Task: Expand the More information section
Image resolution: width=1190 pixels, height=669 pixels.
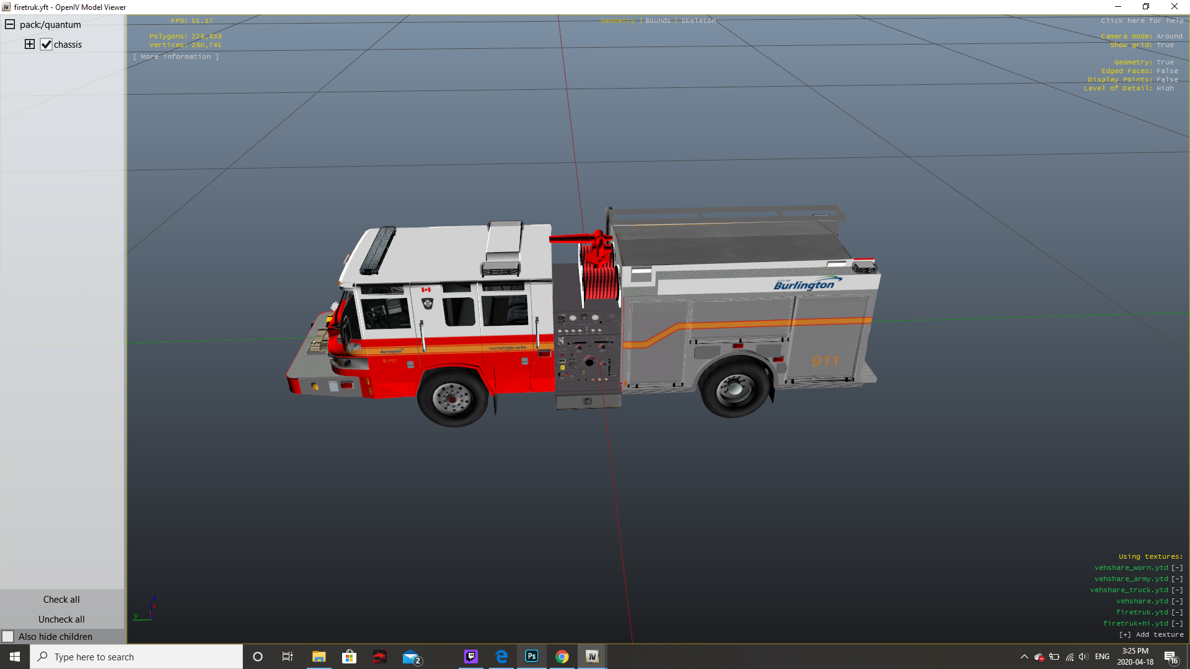Action: pos(176,57)
